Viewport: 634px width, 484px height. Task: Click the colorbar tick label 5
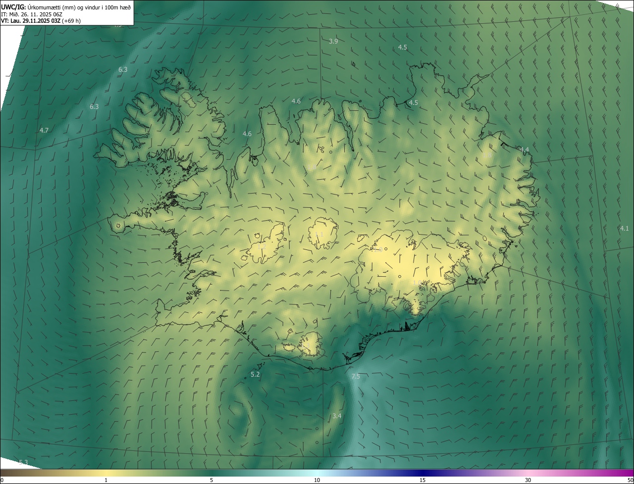tap(211, 480)
